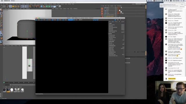Image resolution: width=186 pixels, height=104 pixels.
Task: Switch to the Stats tab in VFB
Action: (x=113, y=22)
